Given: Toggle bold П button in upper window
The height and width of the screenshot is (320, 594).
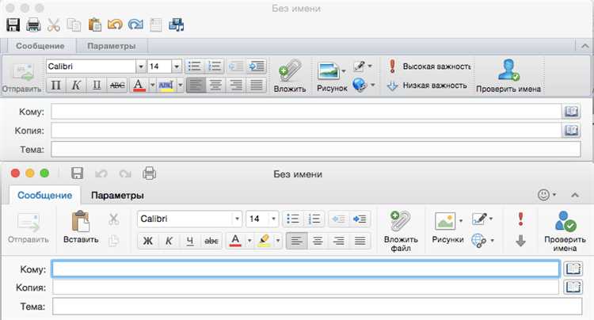Looking at the screenshot, I should coord(55,86).
